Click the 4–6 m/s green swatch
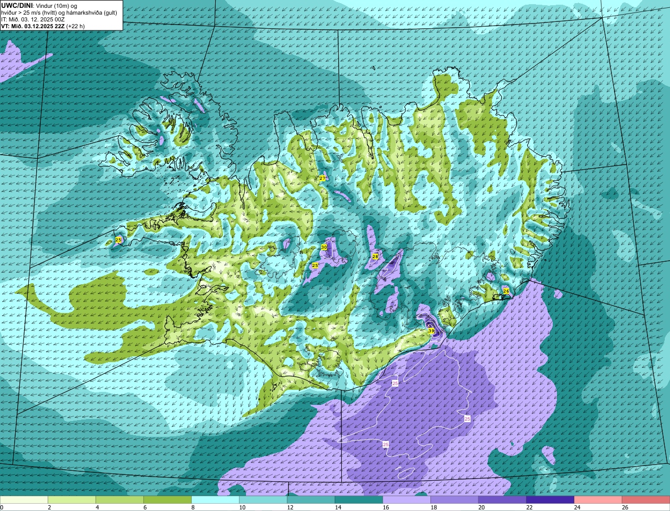 pos(120,500)
